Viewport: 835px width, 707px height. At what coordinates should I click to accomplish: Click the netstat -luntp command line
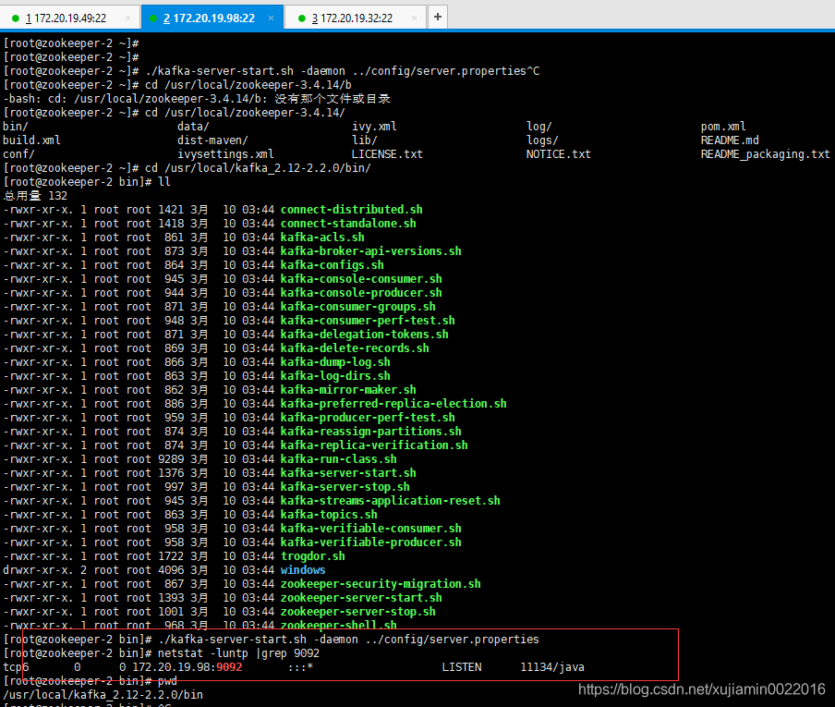[162, 653]
